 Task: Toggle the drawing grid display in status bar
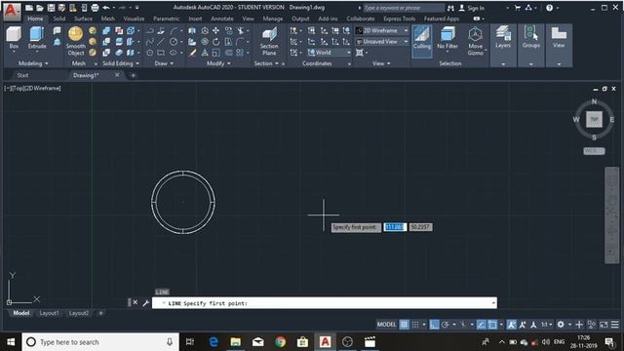click(x=404, y=325)
